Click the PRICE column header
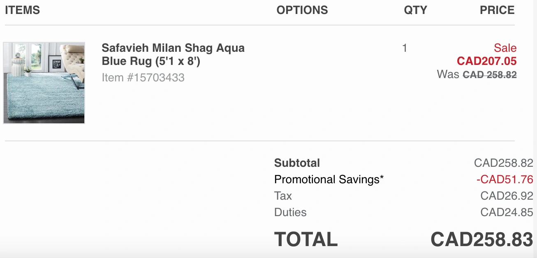This screenshot has width=537, height=258. tap(497, 10)
